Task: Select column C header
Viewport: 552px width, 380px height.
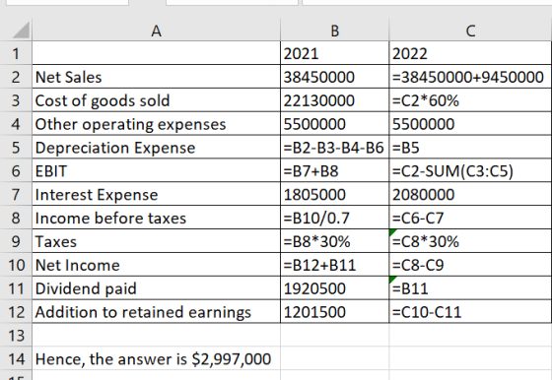Action: 470,31
